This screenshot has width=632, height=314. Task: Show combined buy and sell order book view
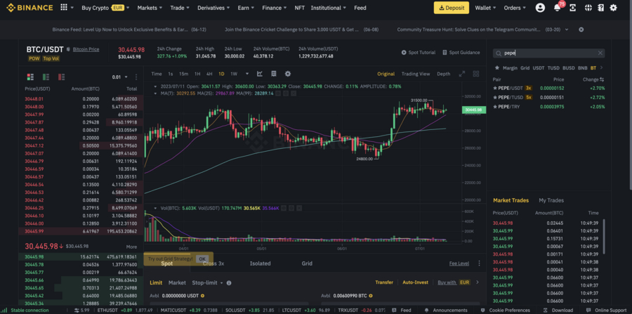coord(30,77)
